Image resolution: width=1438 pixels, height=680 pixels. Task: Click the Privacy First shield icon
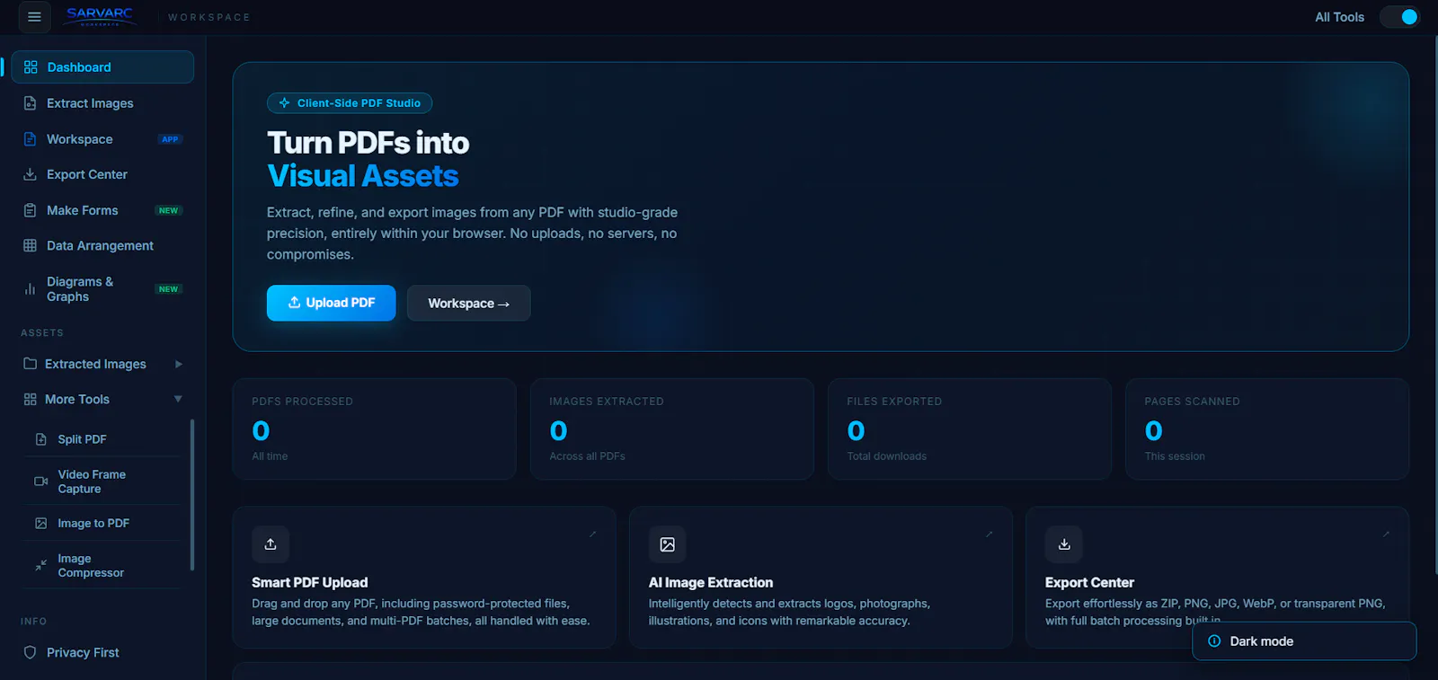(x=30, y=652)
